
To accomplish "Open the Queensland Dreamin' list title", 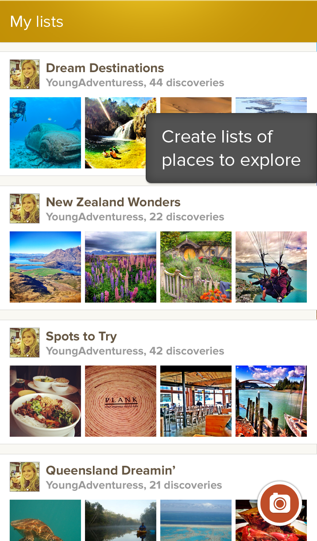I will 111,470.
